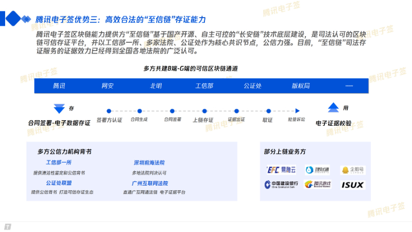The image size is (412, 232).
Task: Click the 易融云 EFC logo
Action: click(281, 170)
